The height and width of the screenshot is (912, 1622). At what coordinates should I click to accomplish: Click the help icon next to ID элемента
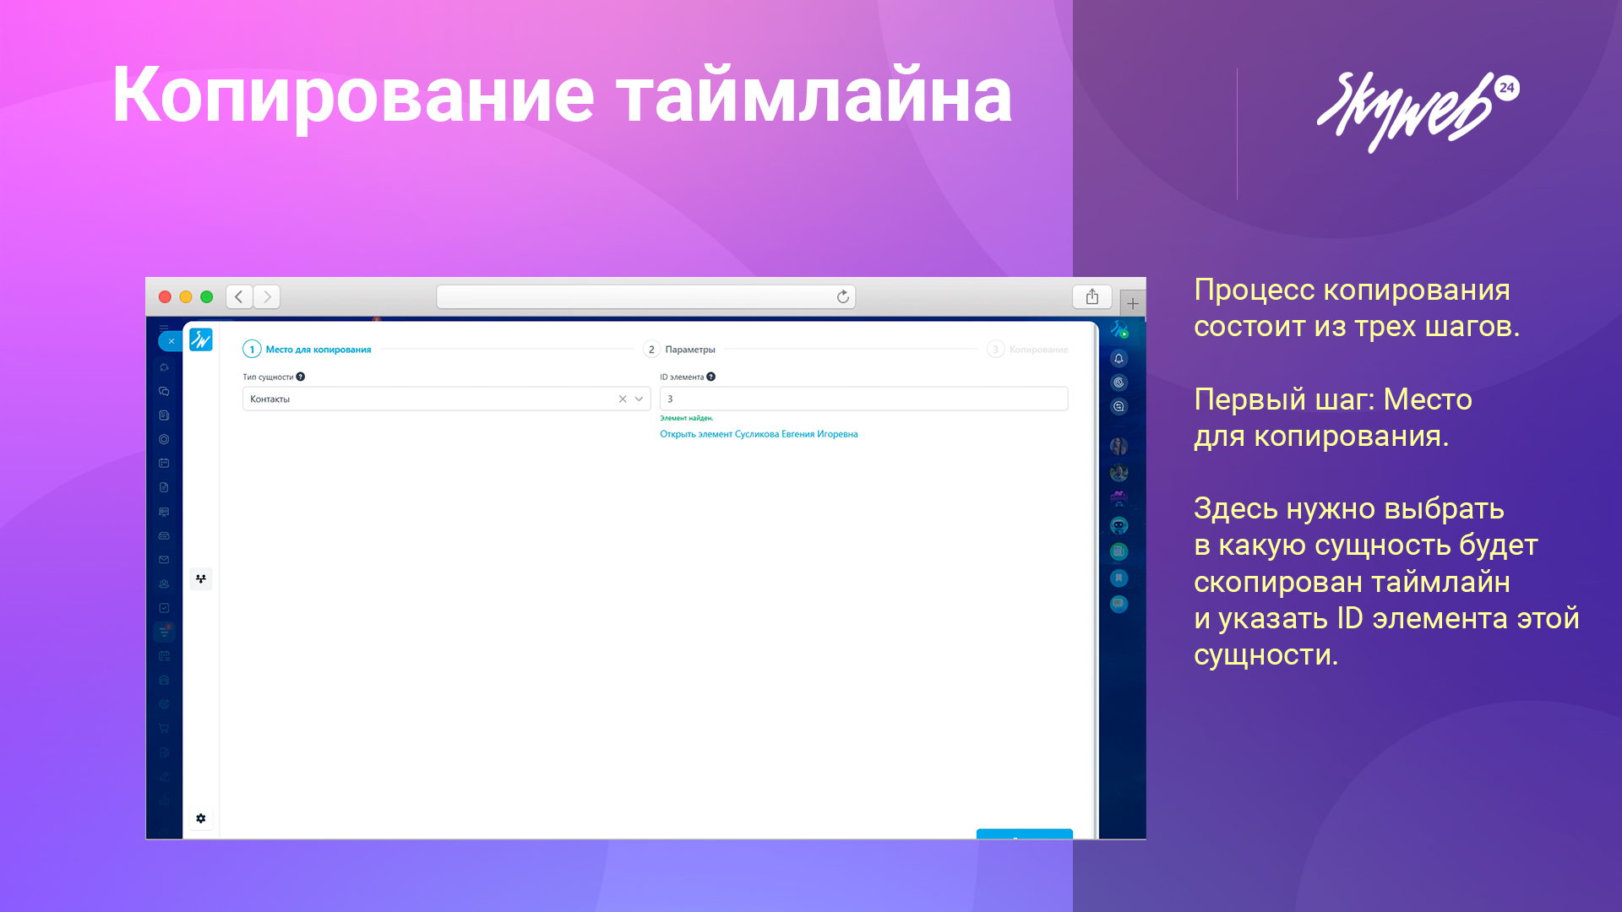pyautogui.click(x=711, y=377)
